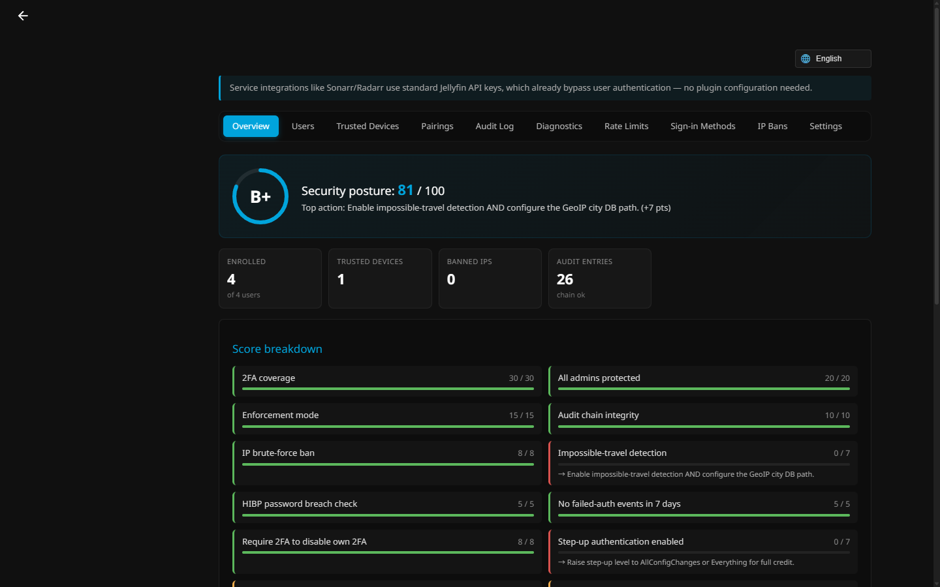Viewport: 940px width, 587px height.
Task: Switch to the Diagnostics tab
Action: pos(559,127)
